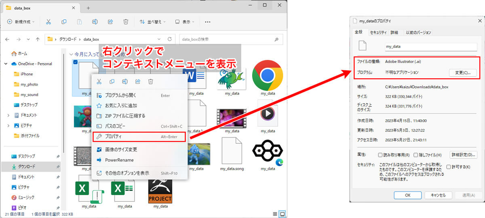
Task: Choose プロパティ in context menu
Action: (139, 137)
